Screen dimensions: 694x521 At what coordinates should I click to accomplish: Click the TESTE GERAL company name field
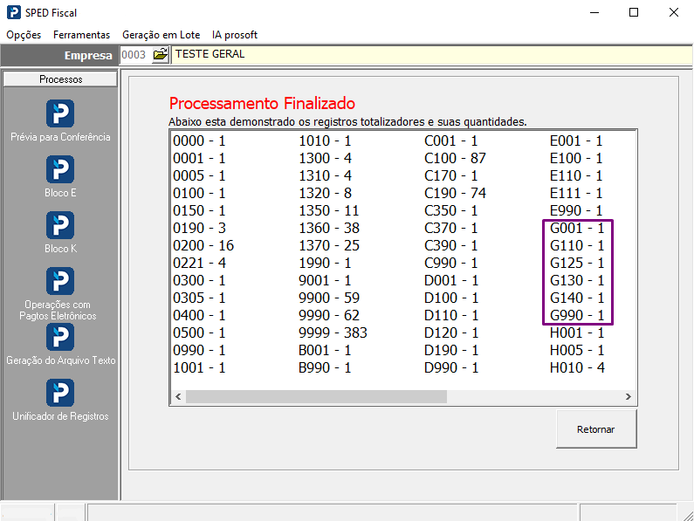[x=431, y=55]
